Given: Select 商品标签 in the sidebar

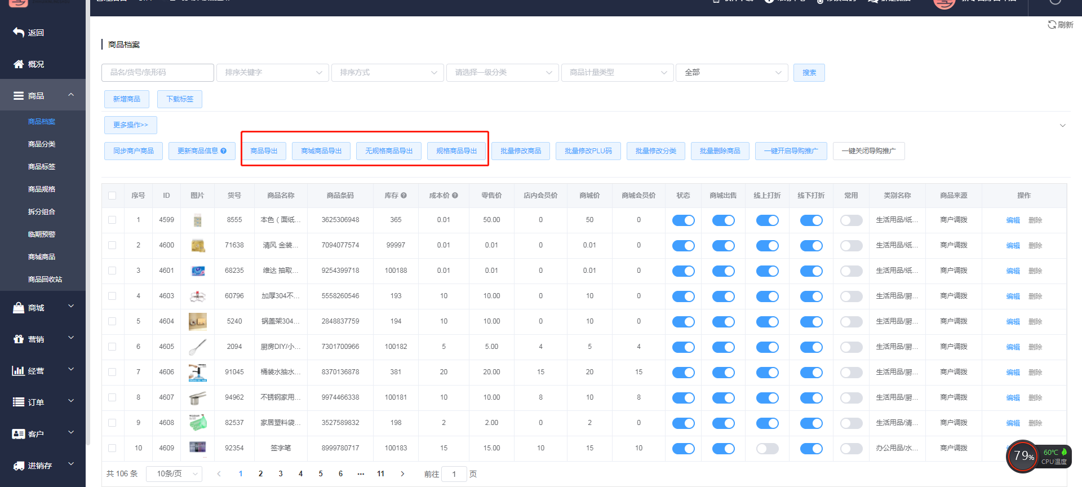Looking at the screenshot, I should [42, 167].
